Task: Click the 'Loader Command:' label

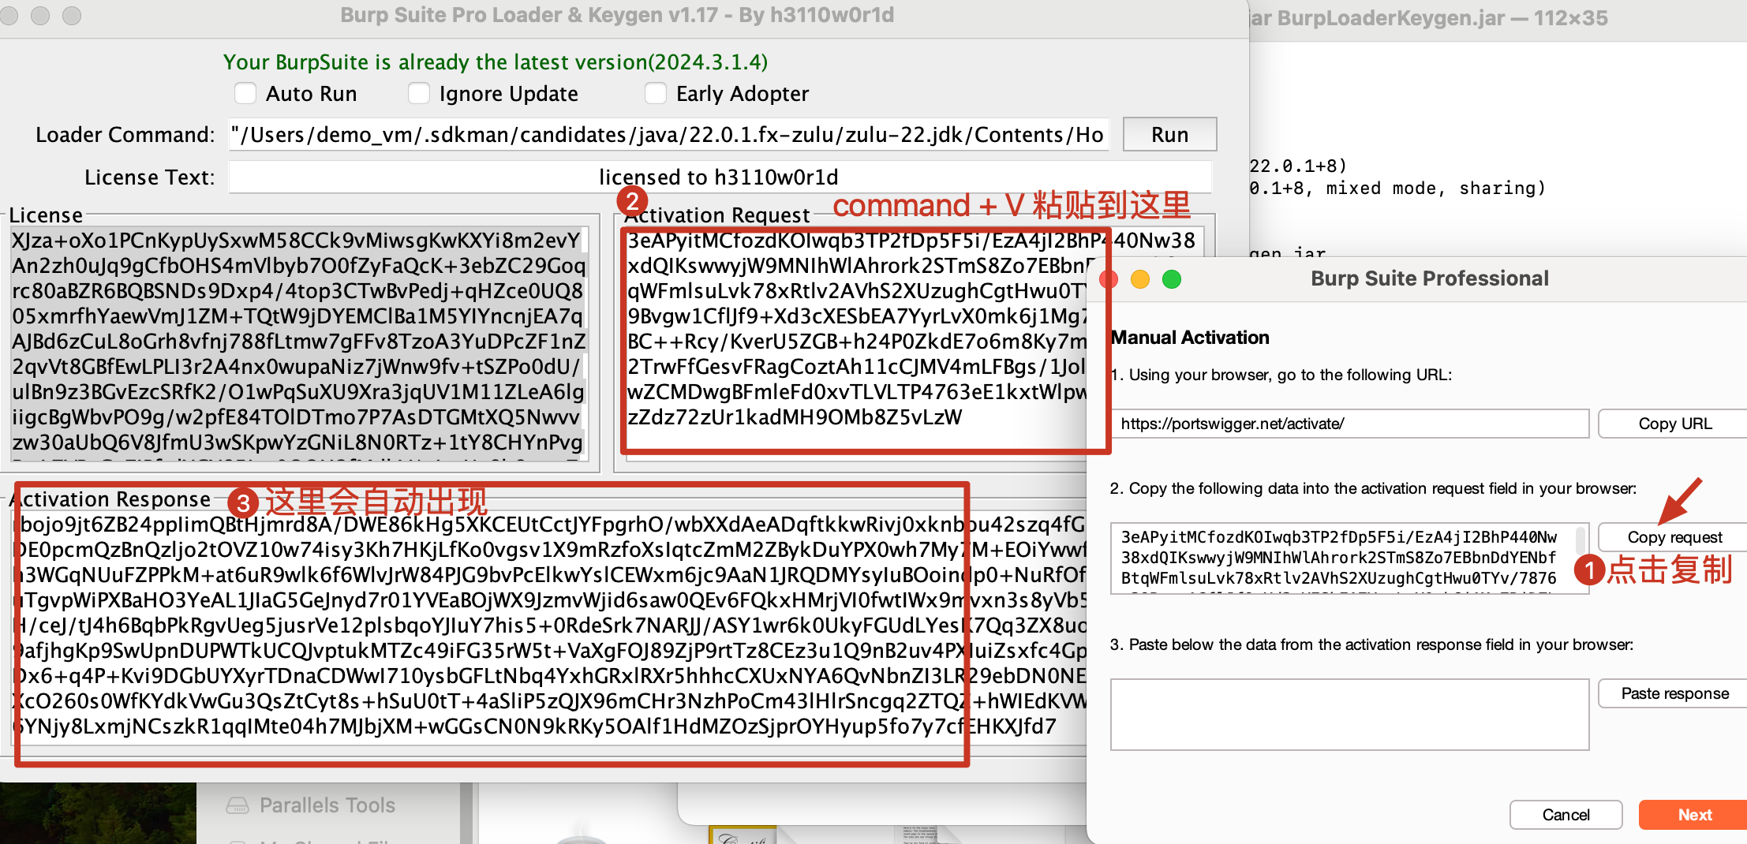Action: coord(125,135)
